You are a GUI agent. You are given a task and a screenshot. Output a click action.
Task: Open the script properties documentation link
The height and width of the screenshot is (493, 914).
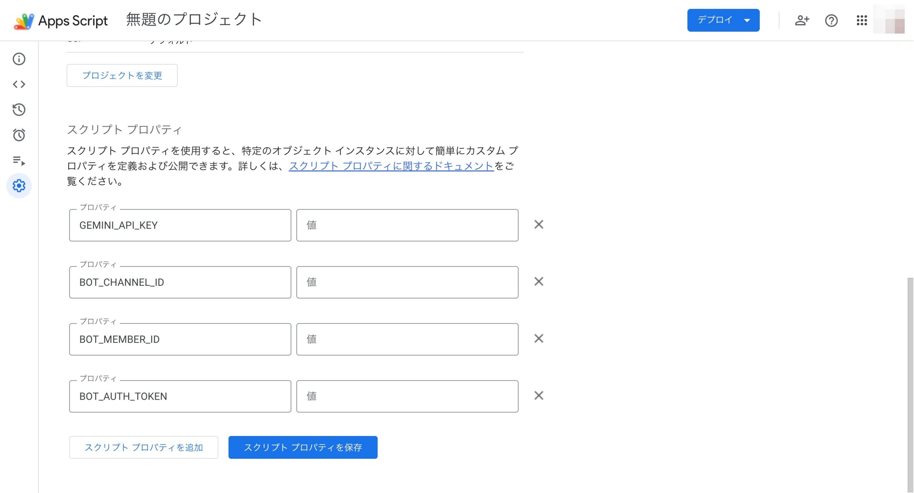click(x=391, y=166)
